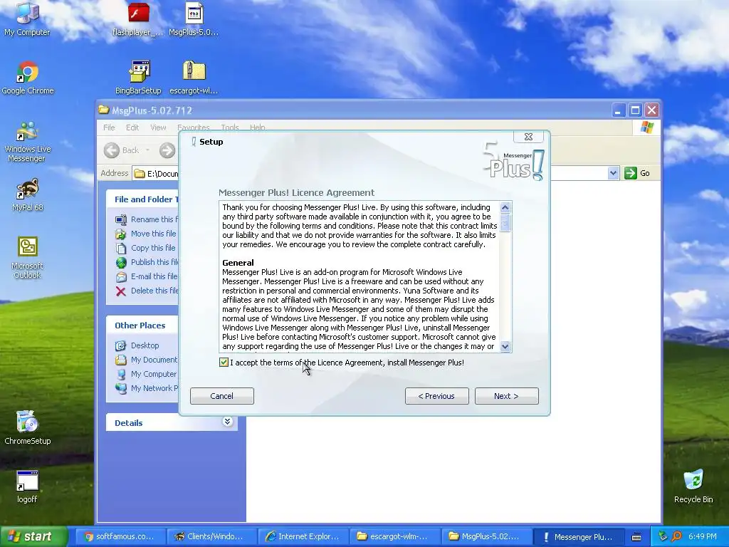Click the Copy this file icon
Viewport: 729px width, 547px height.
click(121, 249)
